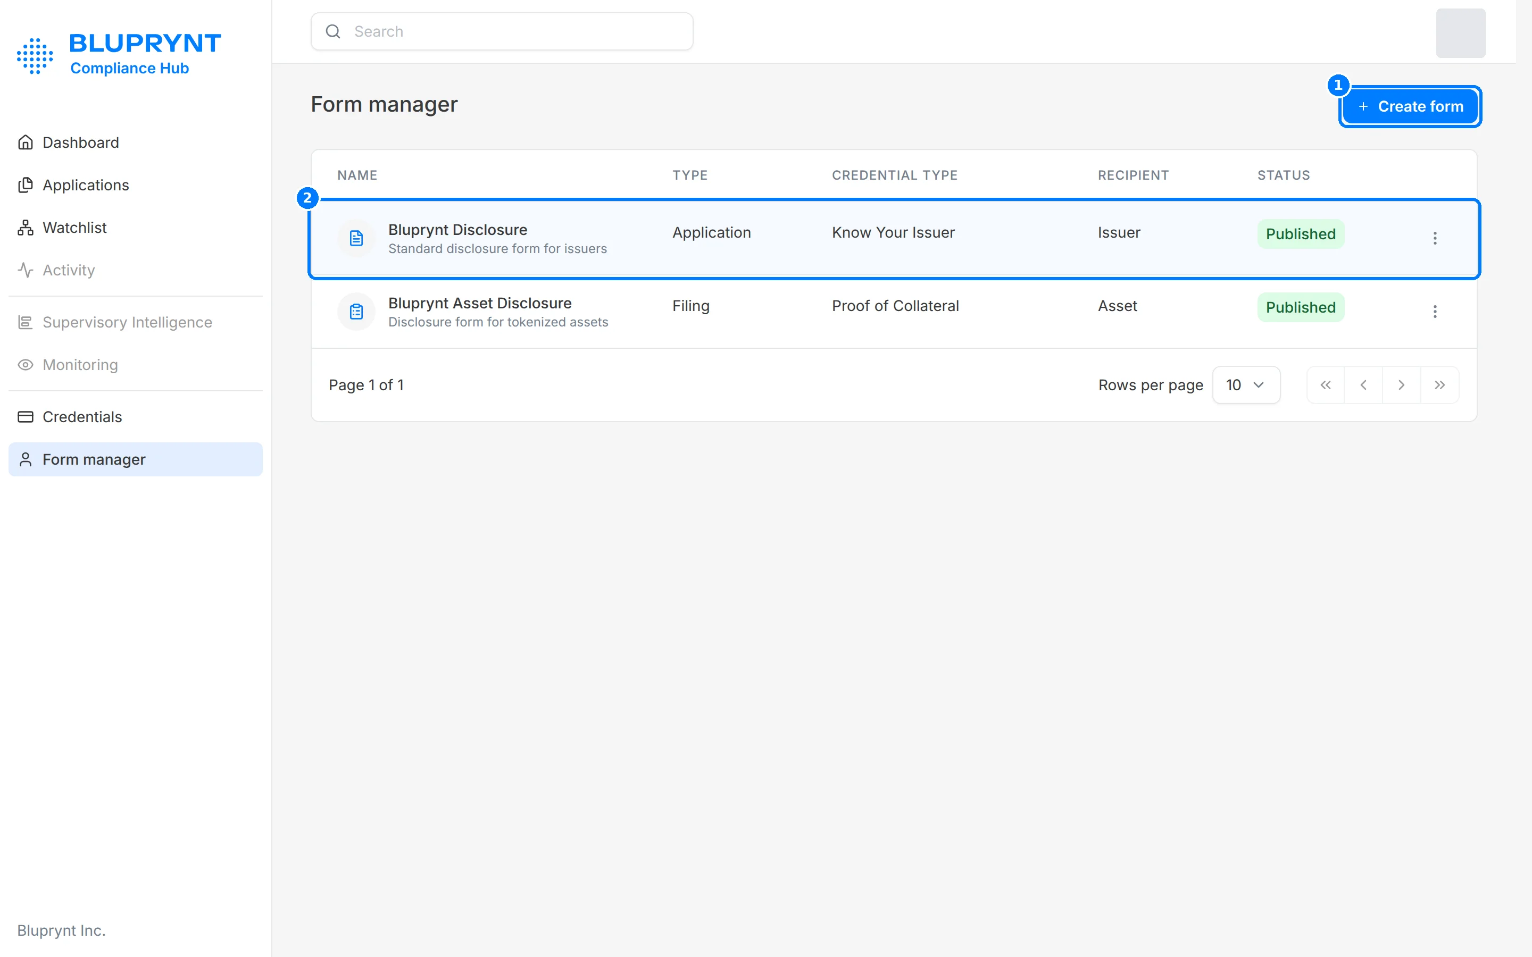Click the Bluprynt Asset Disclosure form name

[480, 303]
